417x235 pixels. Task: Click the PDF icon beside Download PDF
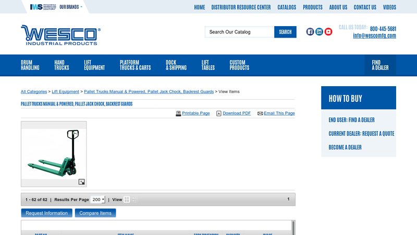point(219,113)
